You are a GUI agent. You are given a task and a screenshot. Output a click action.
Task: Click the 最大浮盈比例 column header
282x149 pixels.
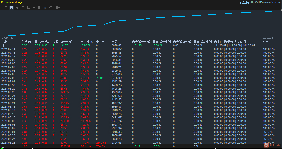[x=203, y=42]
